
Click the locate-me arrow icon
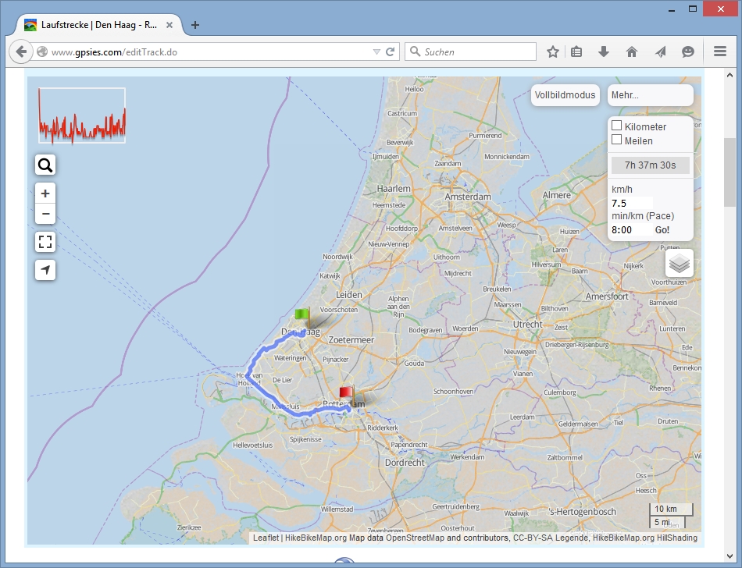[45, 270]
